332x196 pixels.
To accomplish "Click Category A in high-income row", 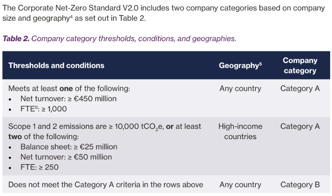I will (300, 126).
